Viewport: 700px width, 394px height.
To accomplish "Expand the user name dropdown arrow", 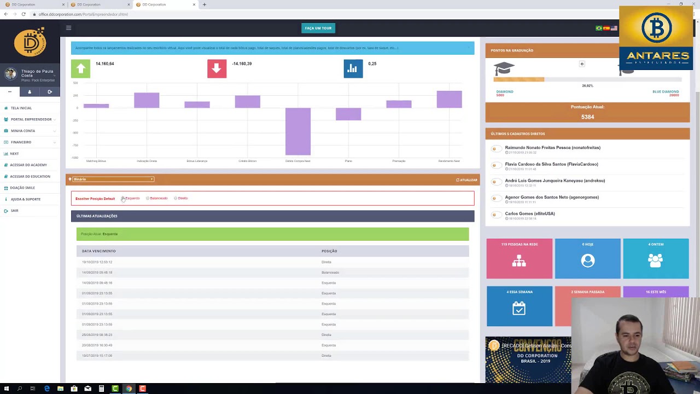I will coord(55,76).
